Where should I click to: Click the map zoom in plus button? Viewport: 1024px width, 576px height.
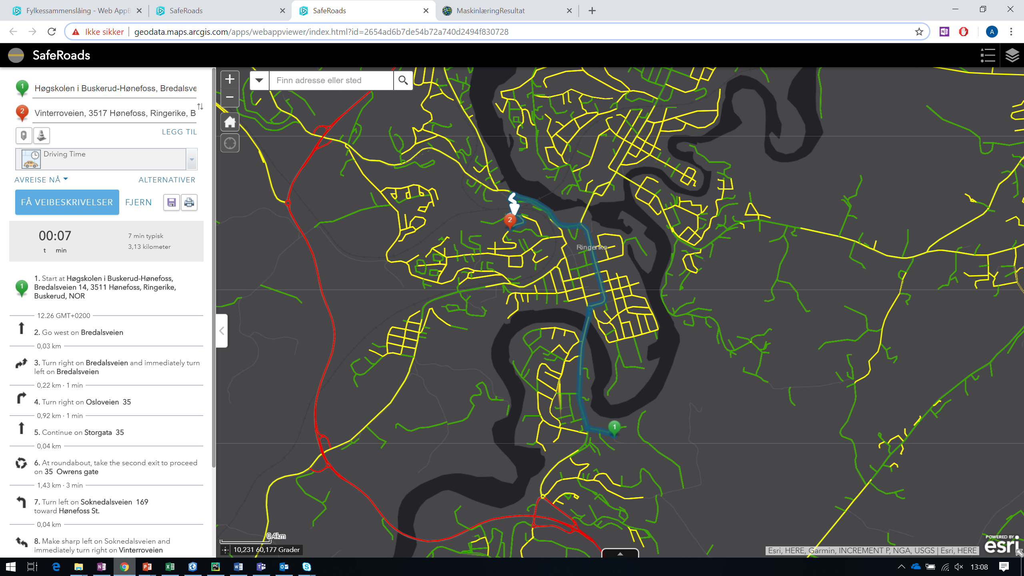pos(230,79)
